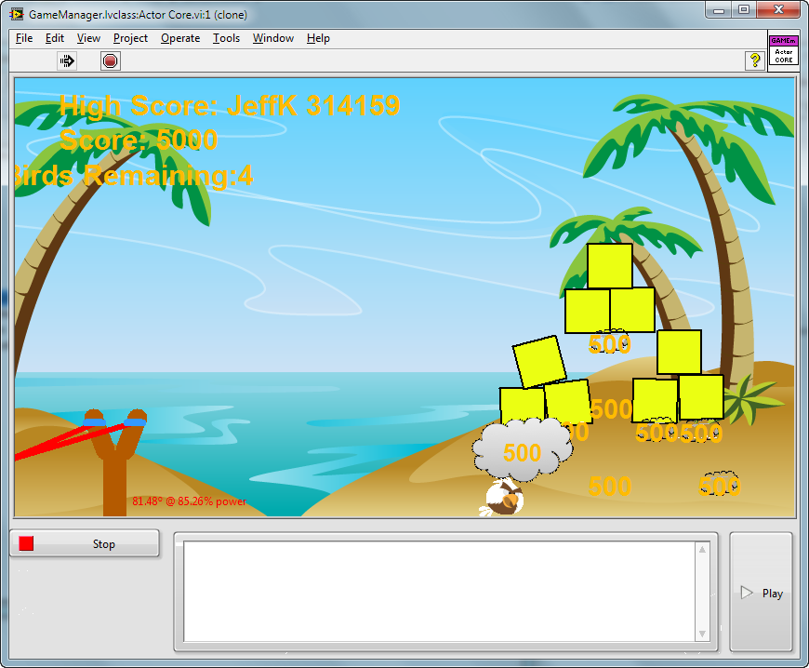Open the View menu
This screenshot has width=809, height=668.
coord(88,38)
